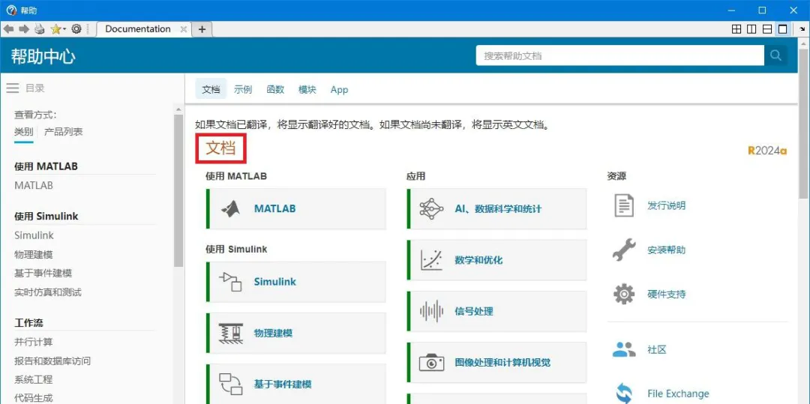Open 并行计算 in the sidebar
The width and height of the screenshot is (810, 404).
(34, 342)
